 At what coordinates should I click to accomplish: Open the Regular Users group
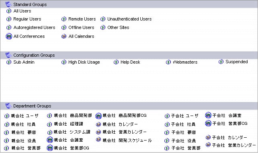pos(27,19)
